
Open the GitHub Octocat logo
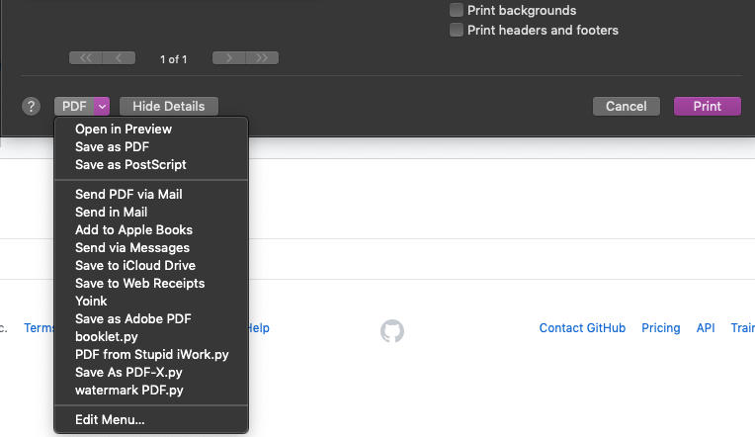(392, 331)
